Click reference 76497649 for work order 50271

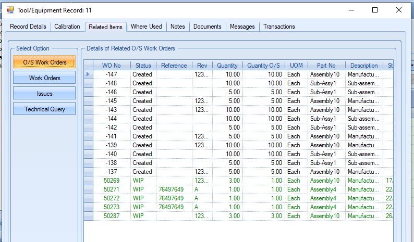[x=174, y=189]
